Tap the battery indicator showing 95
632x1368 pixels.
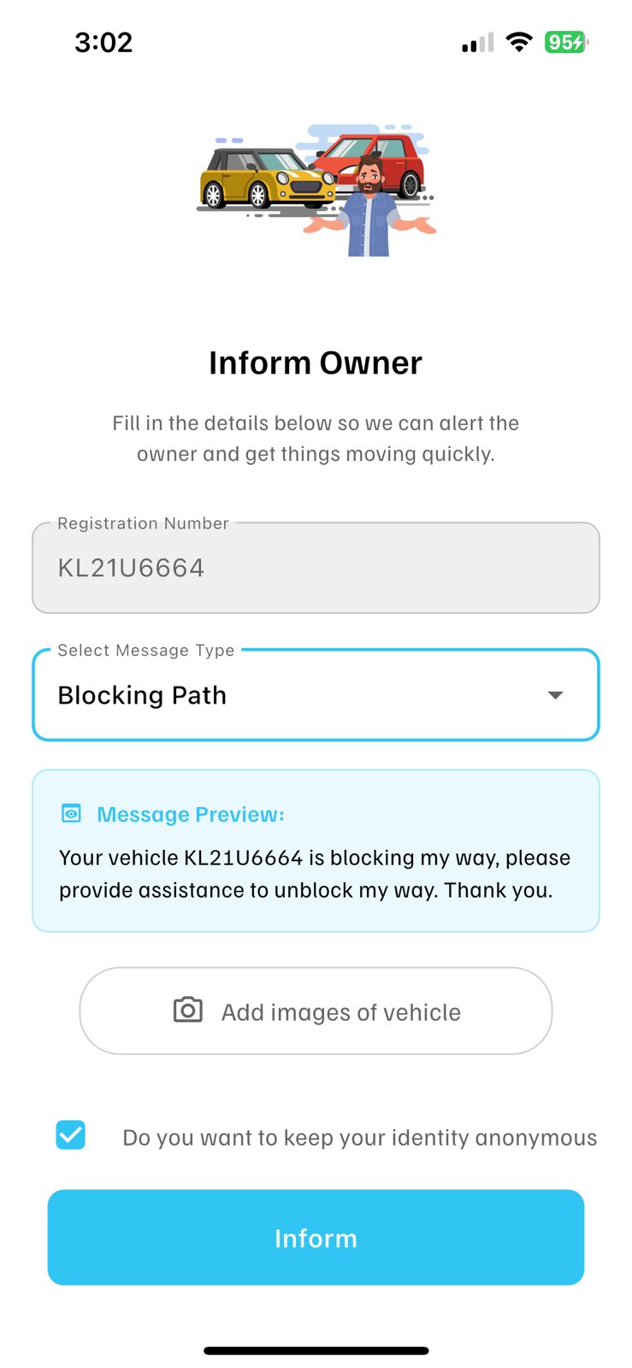[565, 42]
